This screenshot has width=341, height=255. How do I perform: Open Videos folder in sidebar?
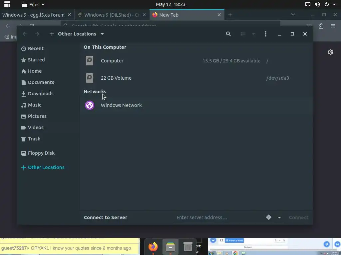pos(32,127)
